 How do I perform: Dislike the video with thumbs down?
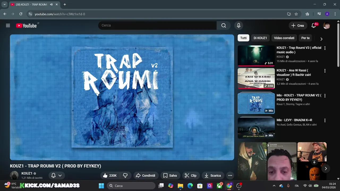coord(125,175)
